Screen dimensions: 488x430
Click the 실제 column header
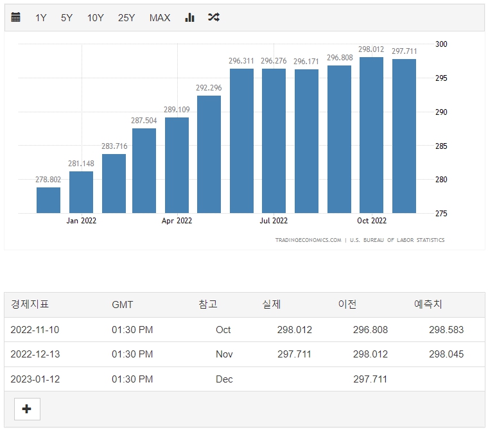coord(272,304)
